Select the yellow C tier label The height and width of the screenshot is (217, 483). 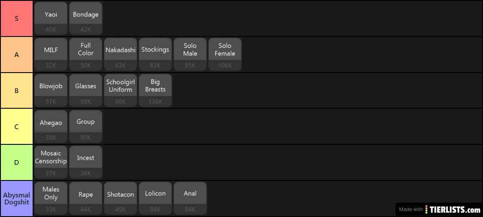pos(17,127)
